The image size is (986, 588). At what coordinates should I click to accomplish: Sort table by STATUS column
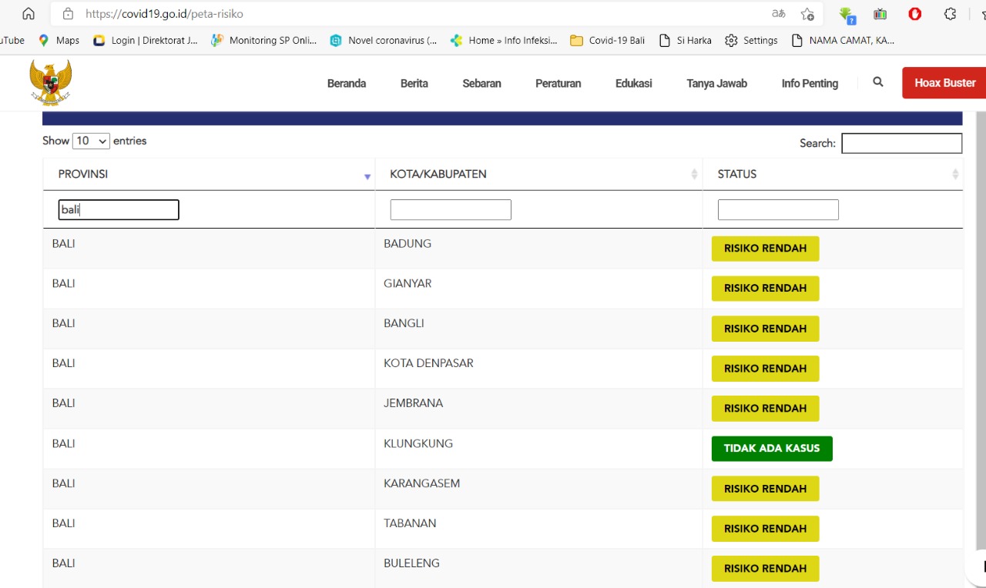click(x=955, y=175)
